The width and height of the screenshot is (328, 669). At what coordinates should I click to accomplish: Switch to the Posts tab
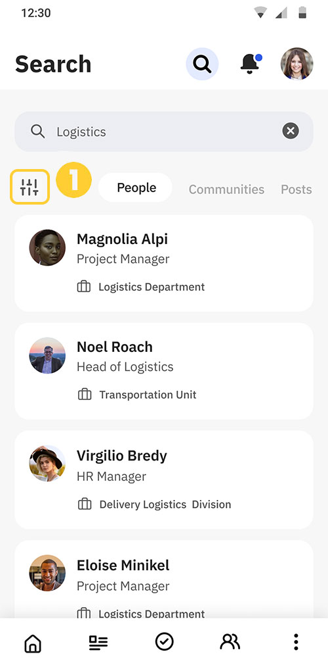[296, 189]
